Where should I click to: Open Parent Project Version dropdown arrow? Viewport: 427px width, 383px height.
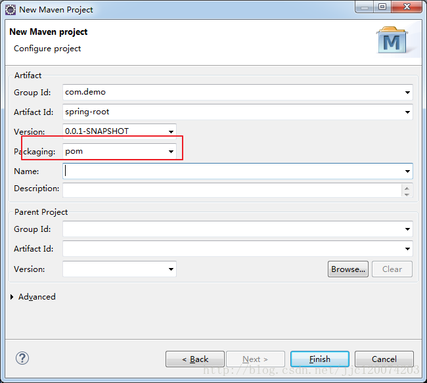click(x=171, y=269)
